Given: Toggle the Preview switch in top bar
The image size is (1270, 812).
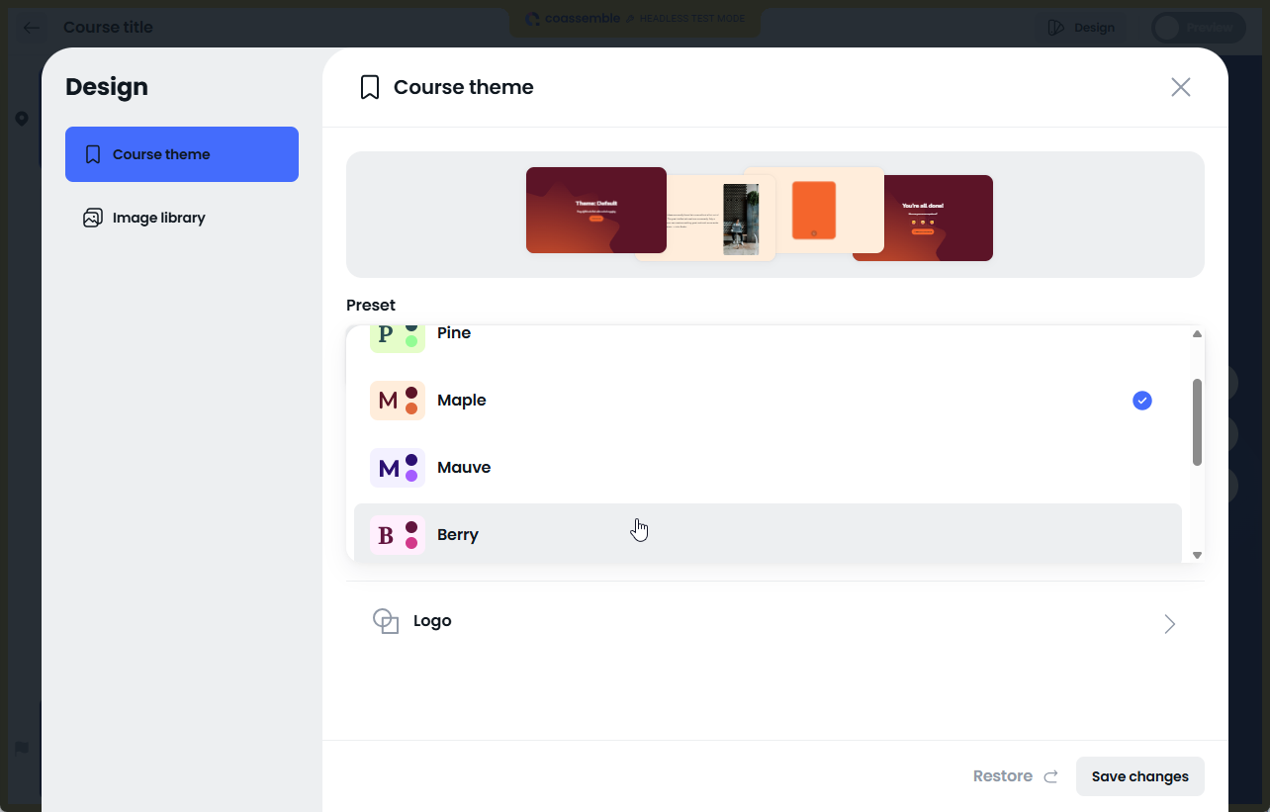Looking at the screenshot, I should 1199,28.
